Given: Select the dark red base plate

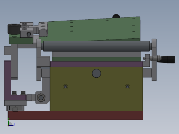Looking at the screenshot, I should 75,115.
